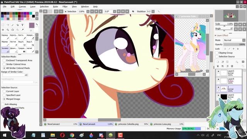Hide Layer3 with its eye icon

point(218,71)
